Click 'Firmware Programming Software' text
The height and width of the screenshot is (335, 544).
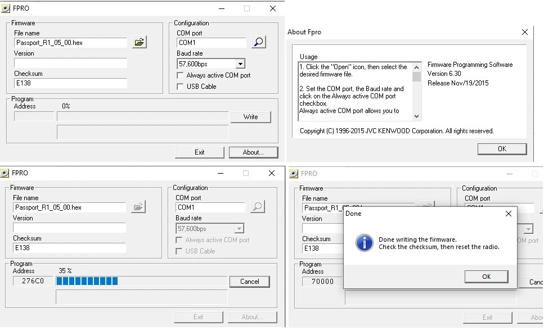tap(470, 65)
